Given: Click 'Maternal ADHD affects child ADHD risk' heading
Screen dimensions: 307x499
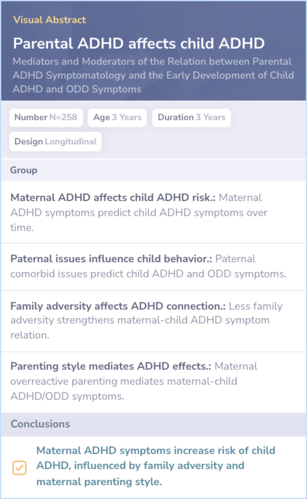Looking at the screenshot, I should [x=113, y=197].
